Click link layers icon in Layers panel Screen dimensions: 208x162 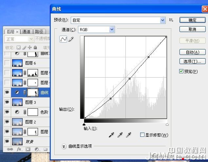coord(10,149)
